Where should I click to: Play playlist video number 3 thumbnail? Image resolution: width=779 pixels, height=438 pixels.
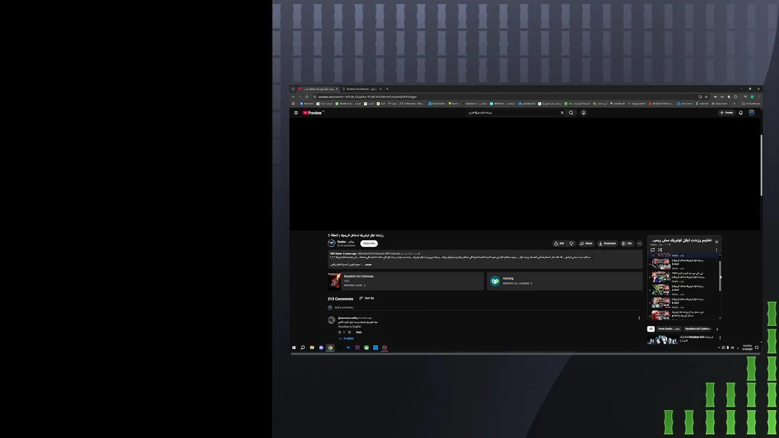click(x=661, y=277)
